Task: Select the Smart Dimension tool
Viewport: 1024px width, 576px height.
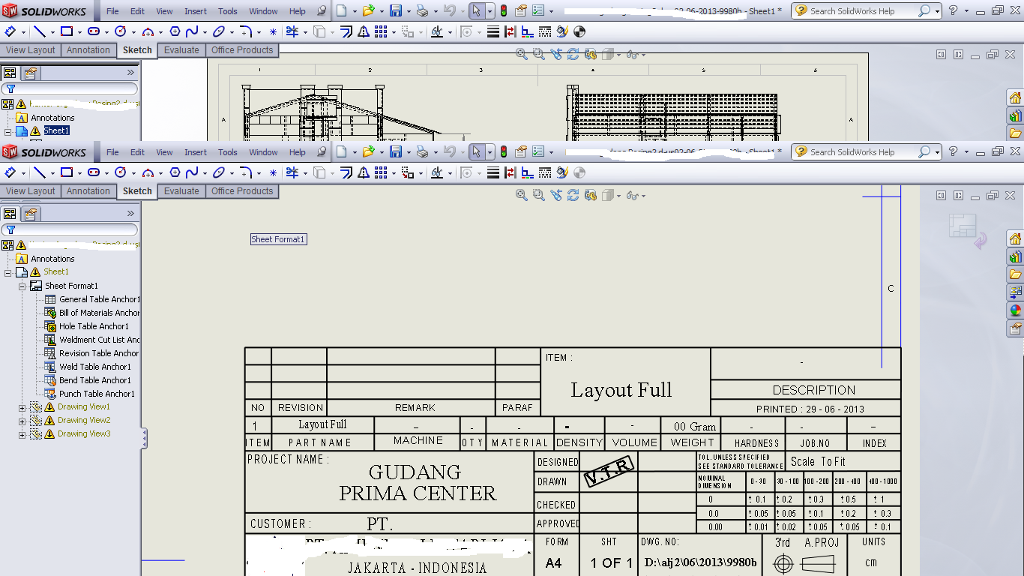Action: click(10, 172)
